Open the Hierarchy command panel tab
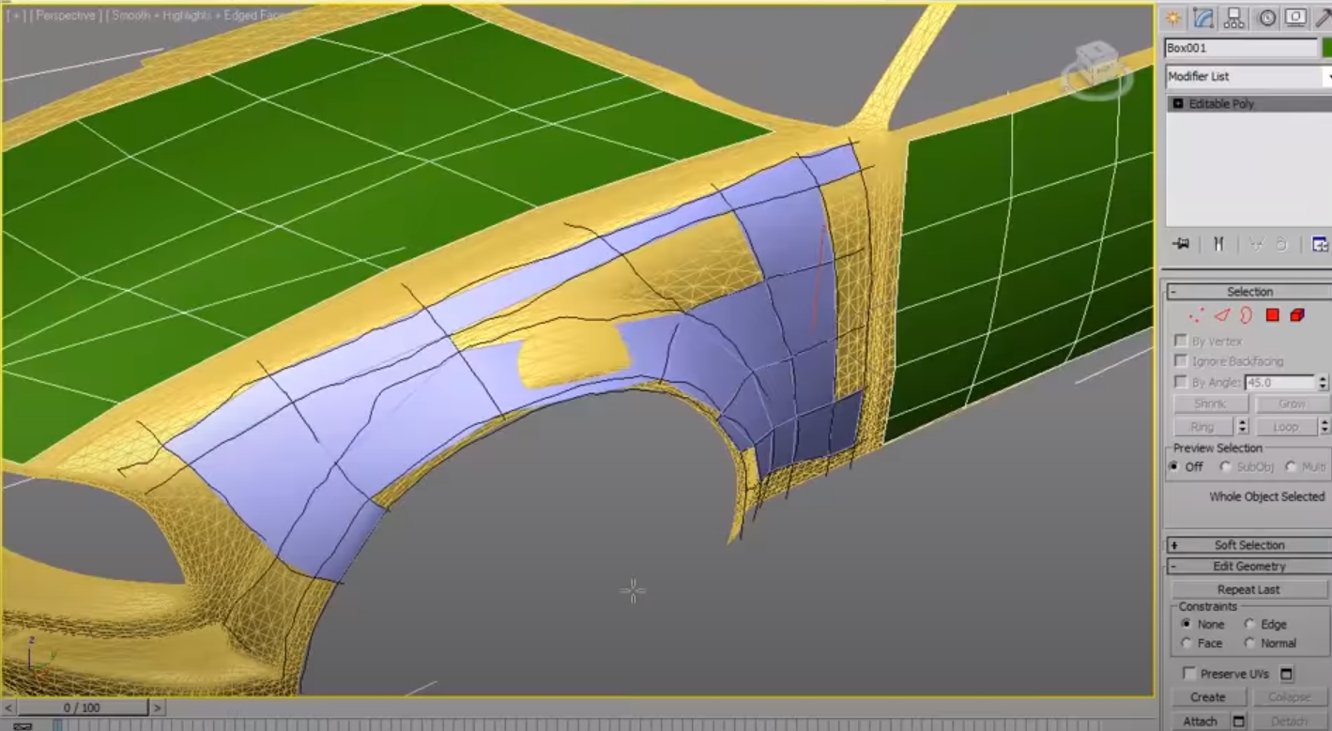 [x=1234, y=18]
